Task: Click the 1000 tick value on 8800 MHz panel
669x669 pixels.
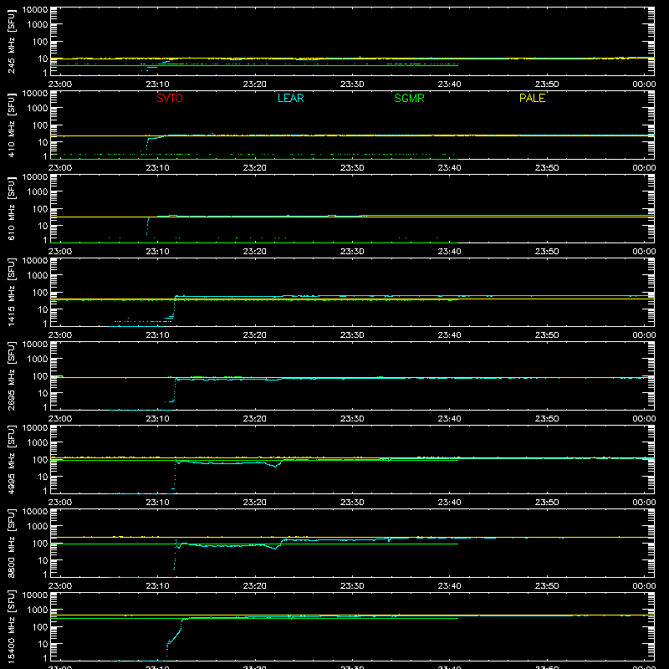Action: pyautogui.click(x=38, y=527)
